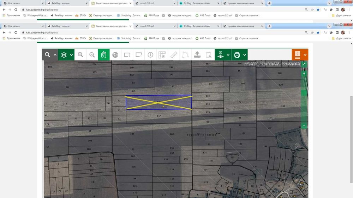Click parcel number 86 on the map
Screen dimensions: 353x198
(x=67, y=87)
